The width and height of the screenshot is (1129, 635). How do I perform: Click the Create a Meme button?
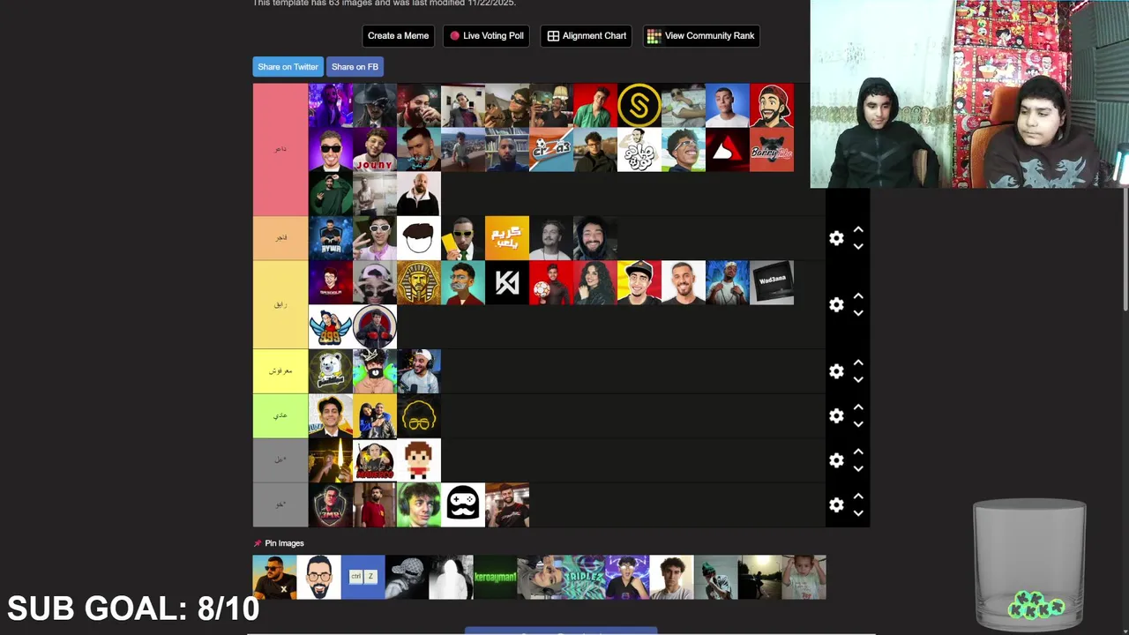(x=398, y=36)
